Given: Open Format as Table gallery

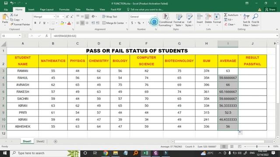Looking at the screenshot, I should point(179,20).
